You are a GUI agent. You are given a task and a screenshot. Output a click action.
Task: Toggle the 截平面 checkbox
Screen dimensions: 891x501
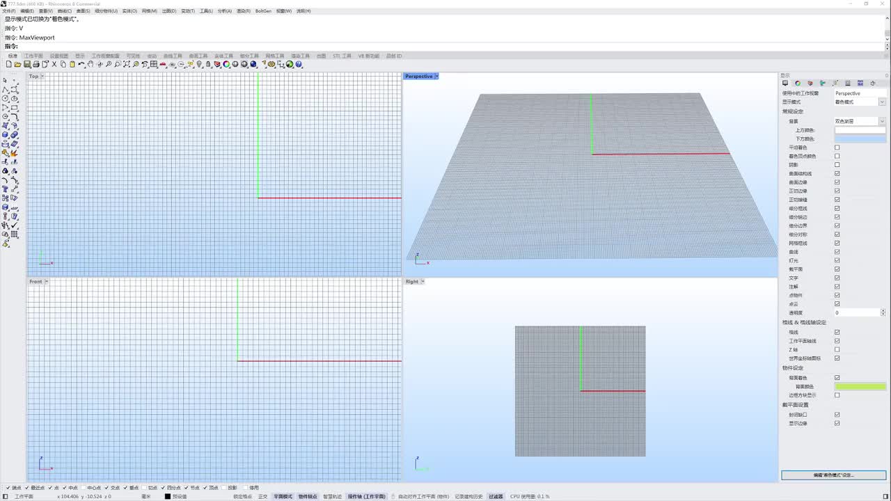pos(837,269)
